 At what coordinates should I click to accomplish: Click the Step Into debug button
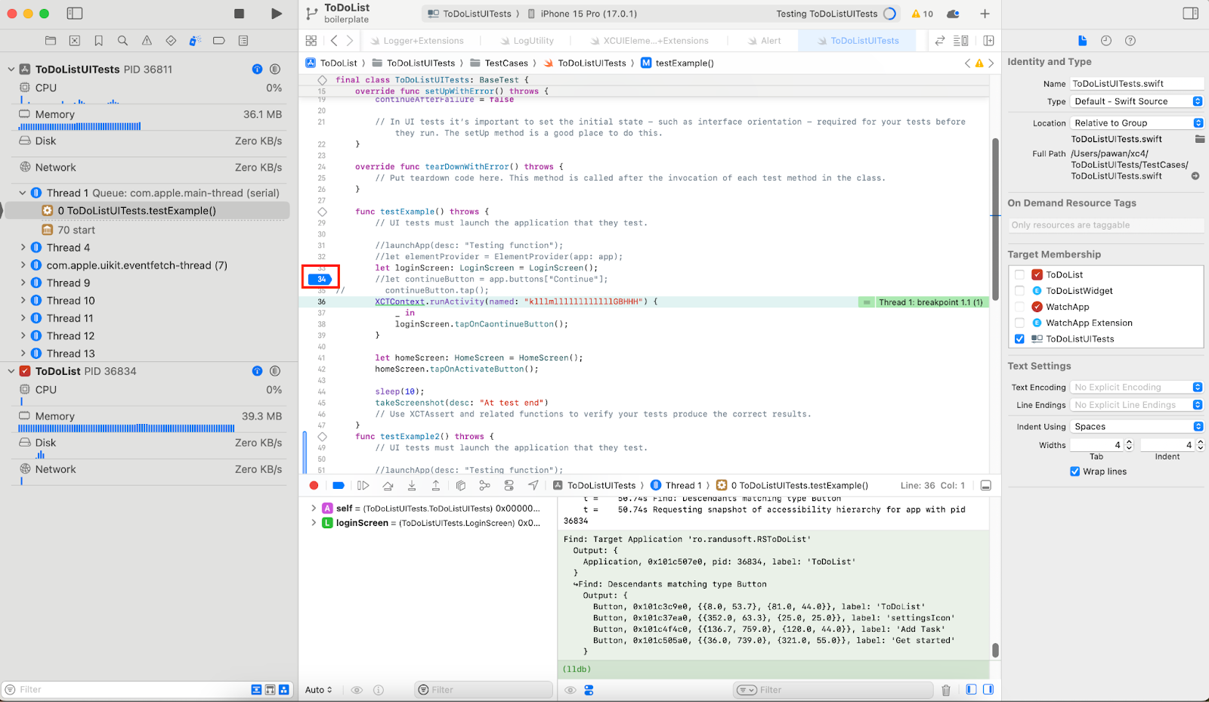412,486
